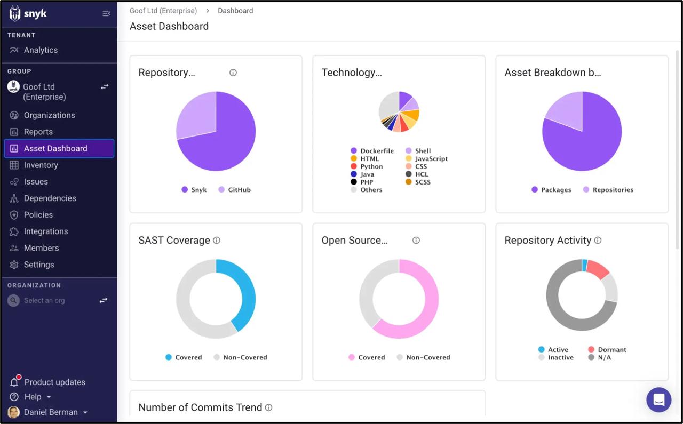The height and width of the screenshot is (424, 683).
Task: Click the Policies shield icon
Action: pyautogui.click(x=14, y=215)
